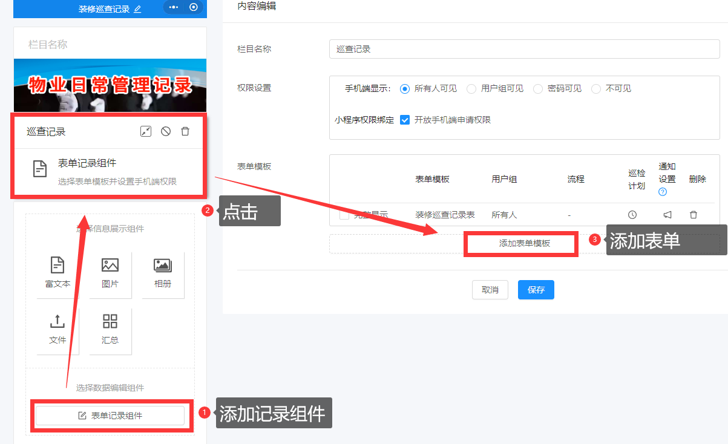Viewport: 728px width, 444px height.
Task: Open the clock 巡检计划 icon for 装修巡查记录表
Action: pyautogui.click(x=632, y=215)
